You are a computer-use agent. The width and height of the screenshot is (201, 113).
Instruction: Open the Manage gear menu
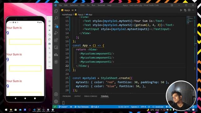tap(56, 101)
